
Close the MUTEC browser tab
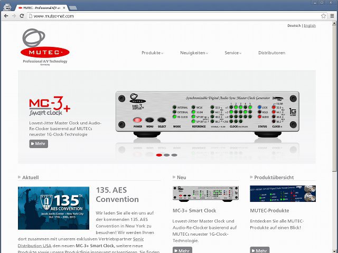(x=64, y=7)
